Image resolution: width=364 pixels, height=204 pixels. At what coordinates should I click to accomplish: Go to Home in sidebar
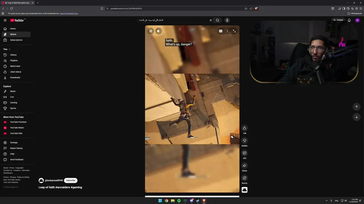tap(16, 29)
